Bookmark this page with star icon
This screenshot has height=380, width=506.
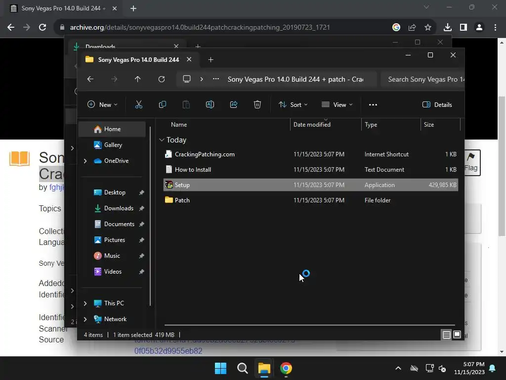[x=427, y=28]
